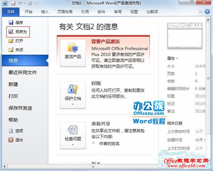
Task: Click the Redo icon in quick access toolbar
Action: [x=30, y=4]
